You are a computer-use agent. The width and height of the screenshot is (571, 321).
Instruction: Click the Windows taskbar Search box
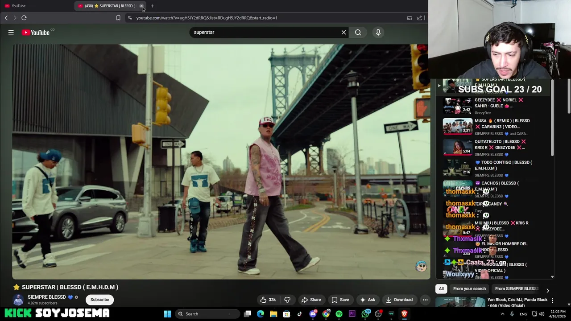click(208, 314)
